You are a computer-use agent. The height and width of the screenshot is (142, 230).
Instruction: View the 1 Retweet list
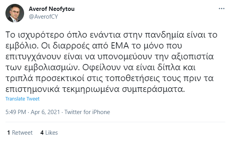coord(20,133)
